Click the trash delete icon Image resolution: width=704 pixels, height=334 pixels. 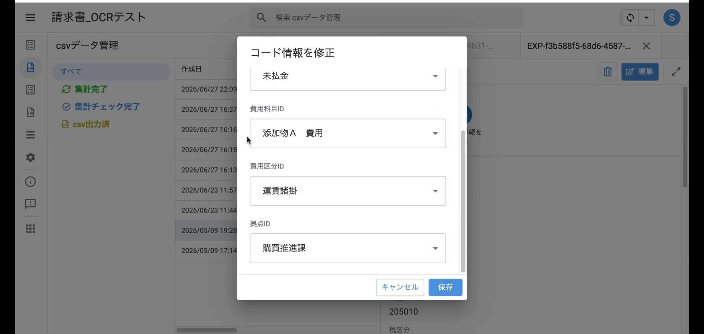(x=608, y=72)
